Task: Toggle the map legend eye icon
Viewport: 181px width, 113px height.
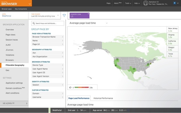Action: pyautogui.click(x=70, y=87)
